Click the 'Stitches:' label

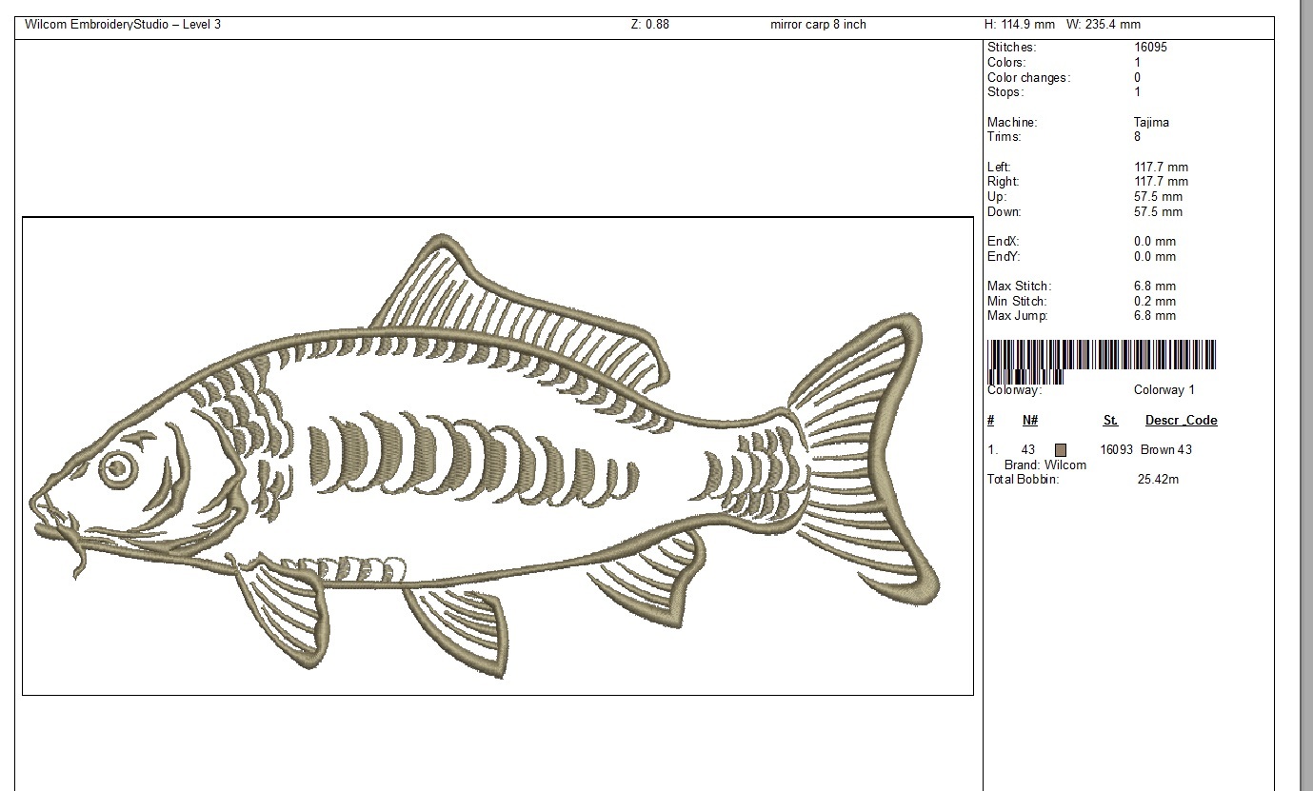(x=1012, y=48)
